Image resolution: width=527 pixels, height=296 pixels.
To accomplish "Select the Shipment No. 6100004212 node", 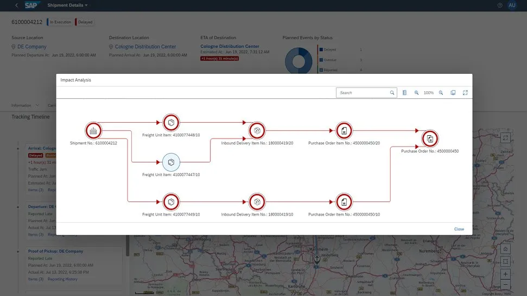I will [94, 130].
